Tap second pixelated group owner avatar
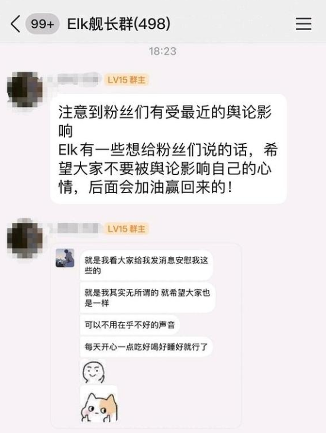This screenshot has height=433, width=326. point(25,238)
